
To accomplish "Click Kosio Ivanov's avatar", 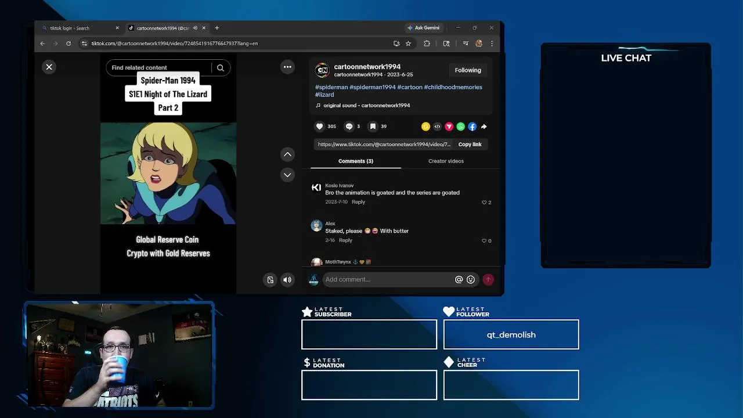I will click(x=316, y=188).
